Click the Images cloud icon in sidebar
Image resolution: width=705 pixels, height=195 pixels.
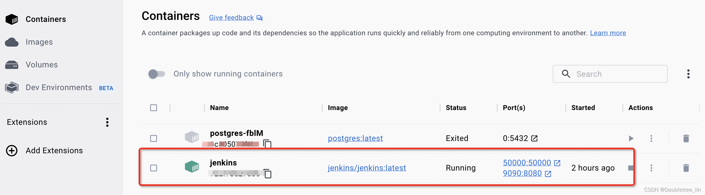tap(12, 42)
